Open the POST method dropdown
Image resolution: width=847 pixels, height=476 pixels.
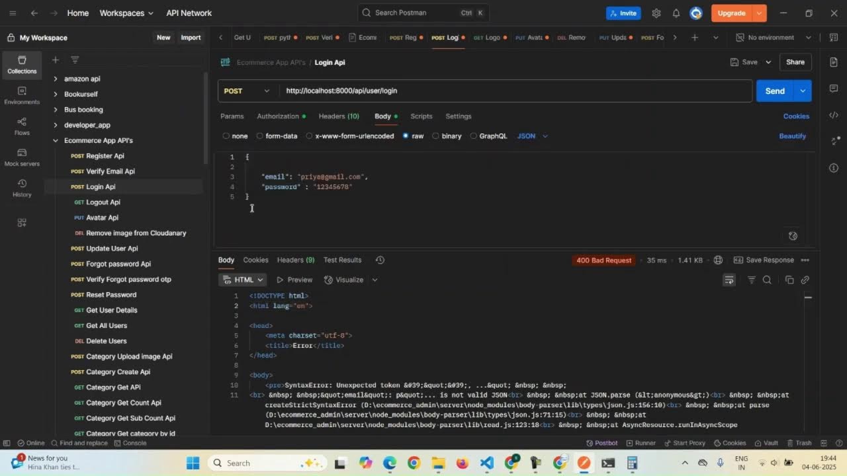pyautogui.click(x=247, y=91)
